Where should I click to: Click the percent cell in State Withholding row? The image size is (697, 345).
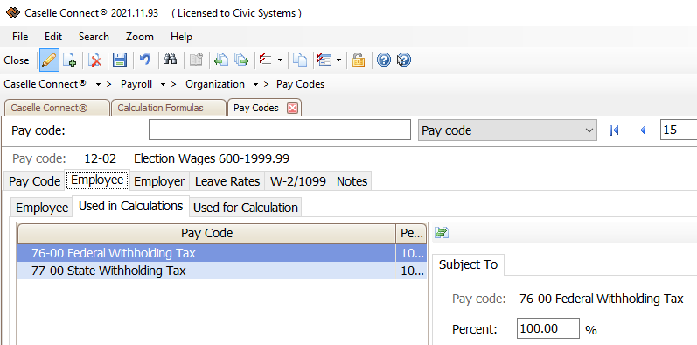411,271
